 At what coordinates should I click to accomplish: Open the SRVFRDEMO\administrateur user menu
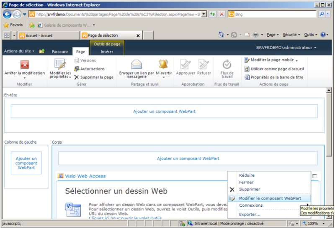(x=286, y=48)
